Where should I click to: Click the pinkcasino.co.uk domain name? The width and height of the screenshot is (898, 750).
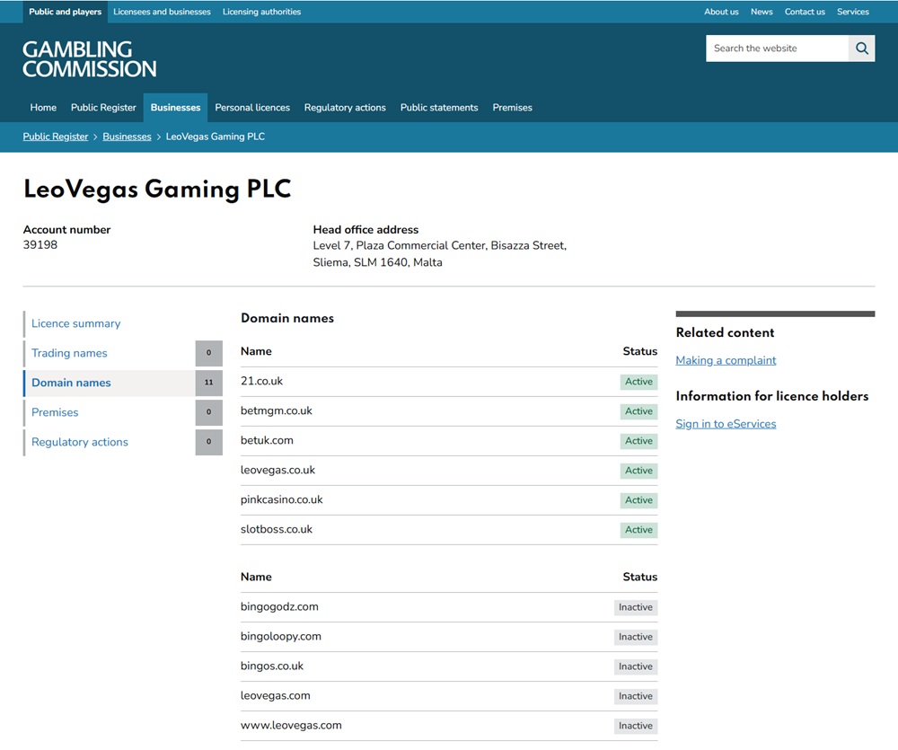[282, 499]
